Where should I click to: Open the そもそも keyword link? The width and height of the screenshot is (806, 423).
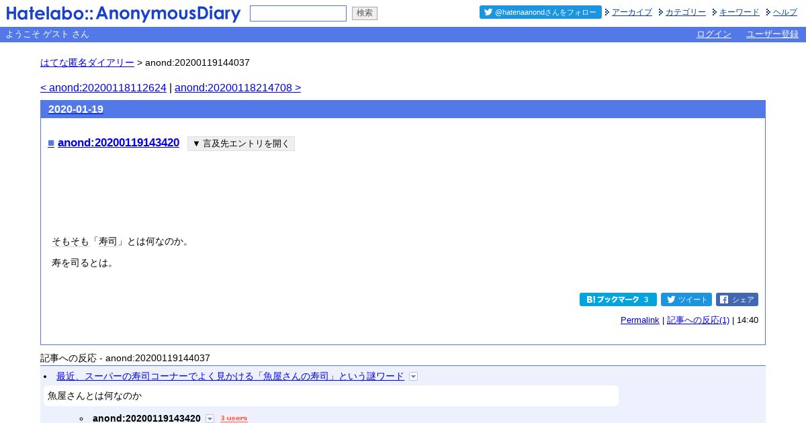71,241
